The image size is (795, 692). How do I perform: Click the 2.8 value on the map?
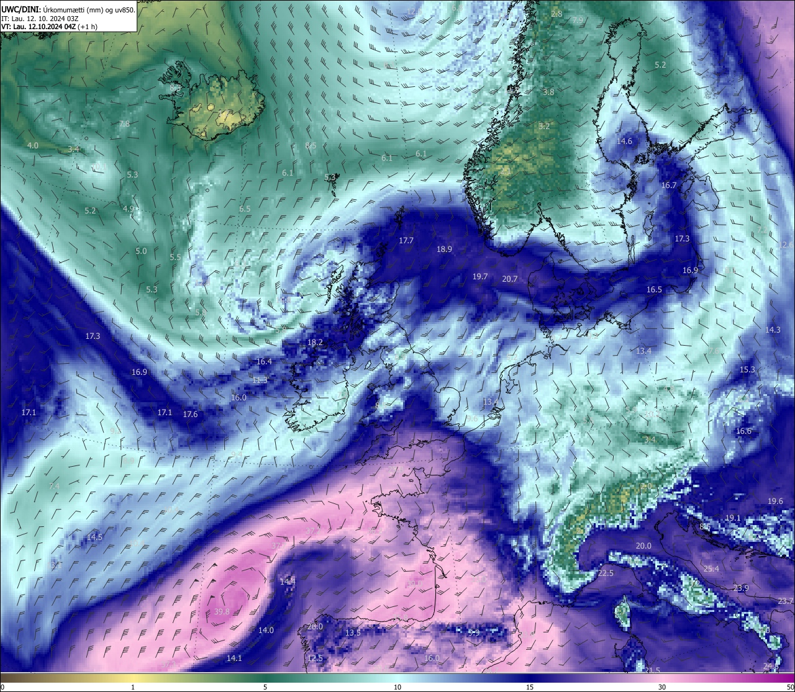coord(556,14)
